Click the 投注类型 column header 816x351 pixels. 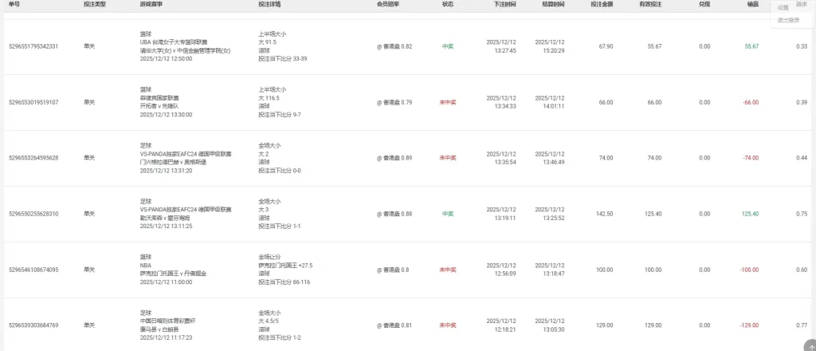[x=94, y=4]
